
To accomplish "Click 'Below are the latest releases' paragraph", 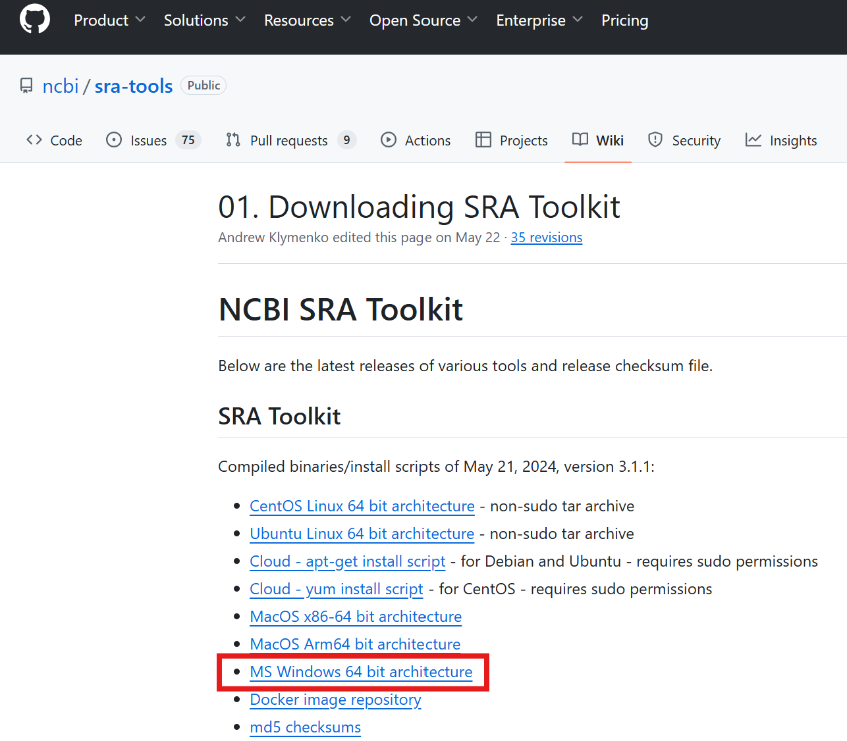I will point(466,366).
